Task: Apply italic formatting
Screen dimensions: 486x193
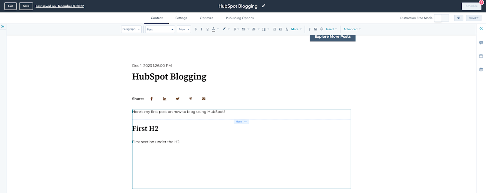Action: point(201,29)
